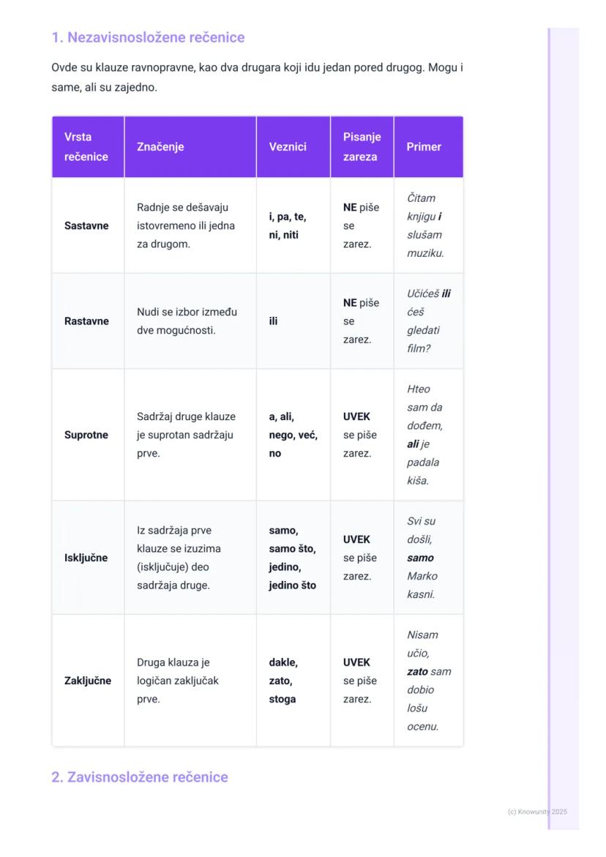
Task: Select the example "Svi su došli, samo Marko kasni"
Action: pyautogui.click(x=422, y=558)
